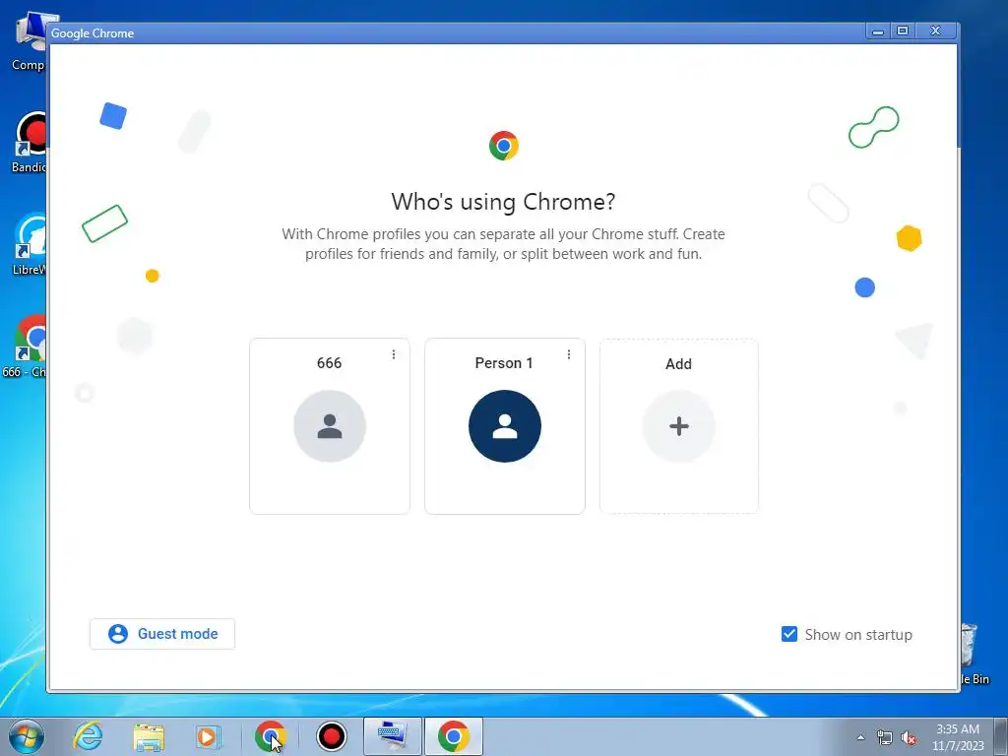Add a new Chrome profile
Screen dimensions: 1008x756
click(679, 425)
